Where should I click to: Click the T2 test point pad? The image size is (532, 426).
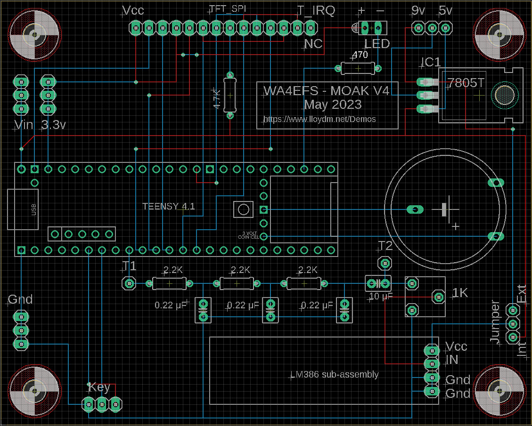point(385,263)
